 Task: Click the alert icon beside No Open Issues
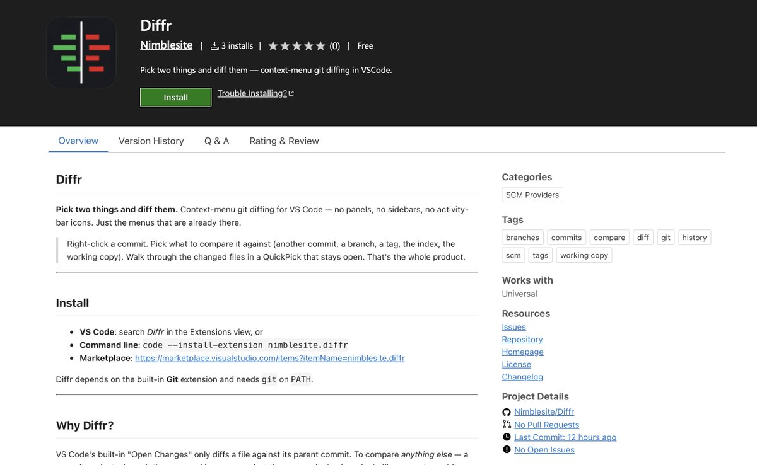coord(507,450)
